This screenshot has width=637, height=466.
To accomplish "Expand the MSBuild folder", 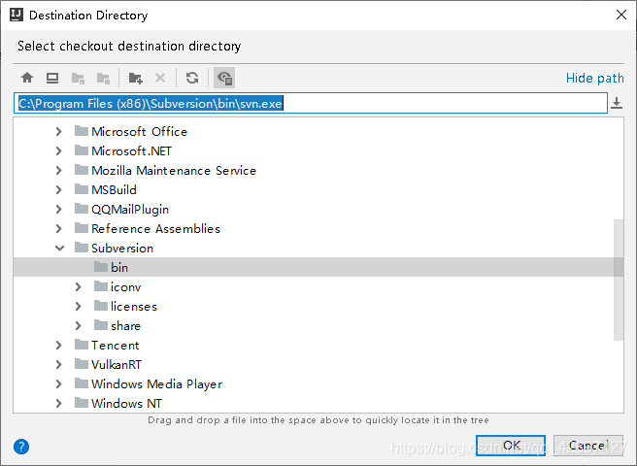I will pos(59,189).
